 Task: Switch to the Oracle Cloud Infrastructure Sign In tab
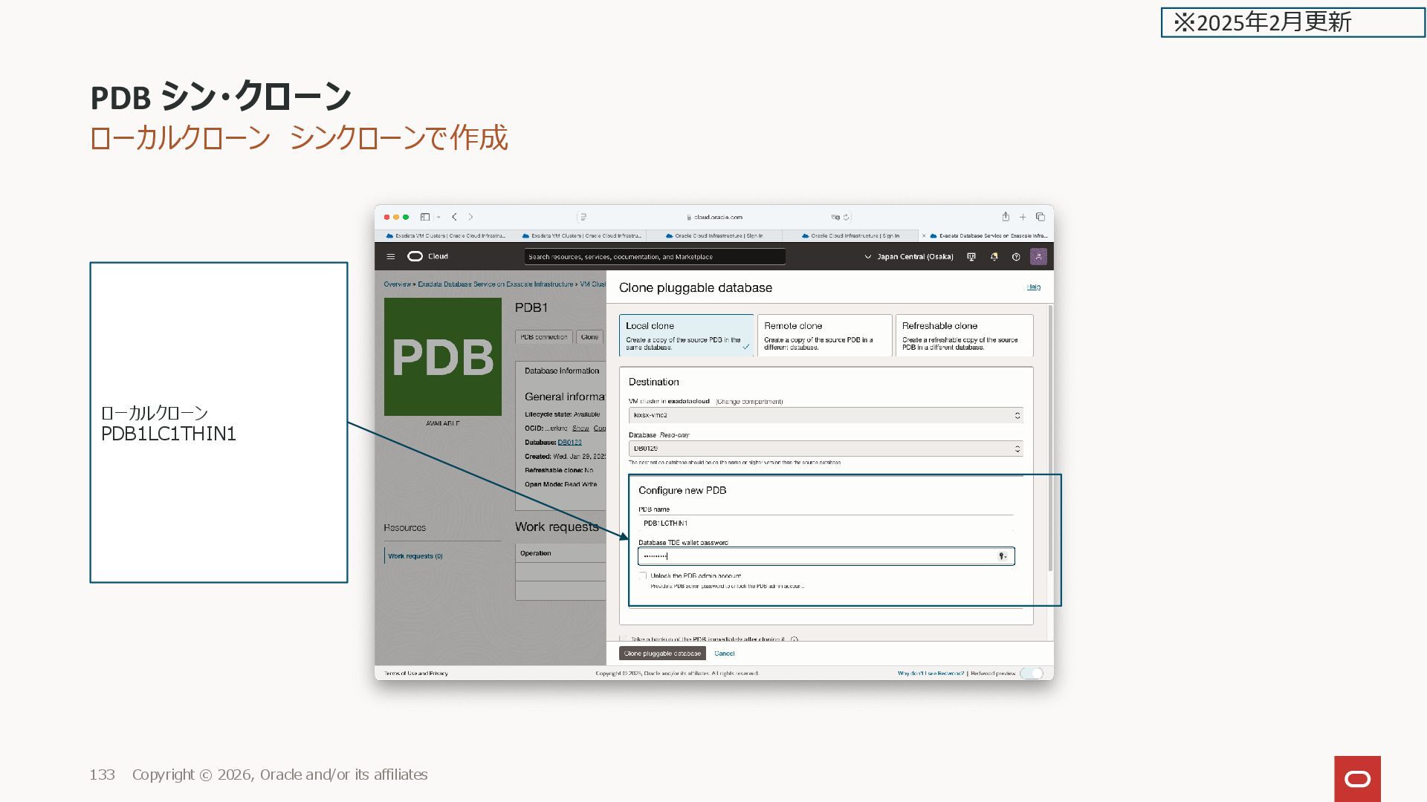(x=713, y=236)
